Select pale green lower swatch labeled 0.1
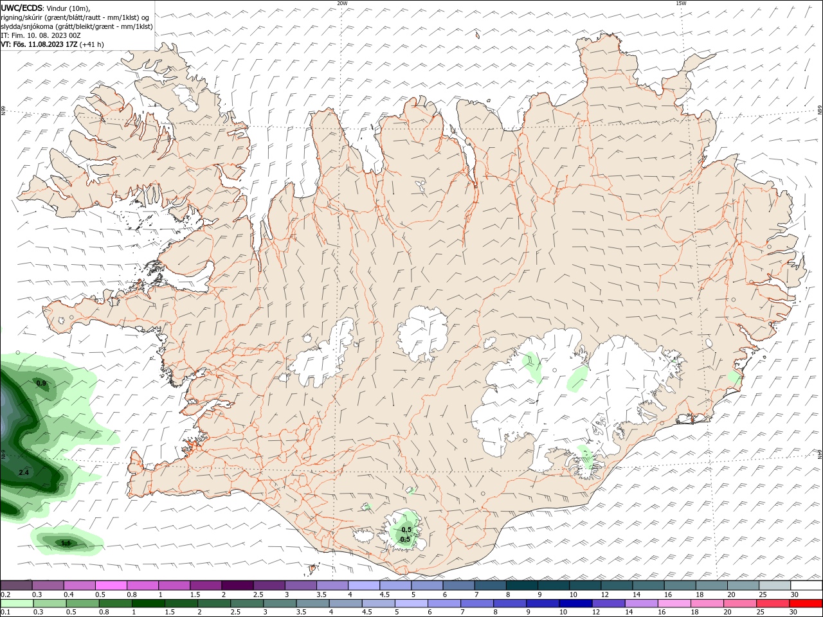 [17, 604]
